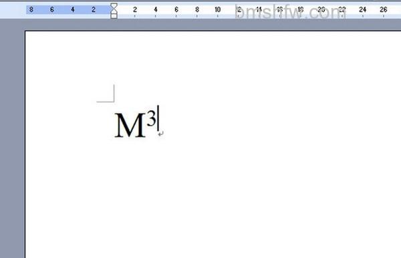
Task: Click ruler position labeled 24
Action: tap(363, 10)
